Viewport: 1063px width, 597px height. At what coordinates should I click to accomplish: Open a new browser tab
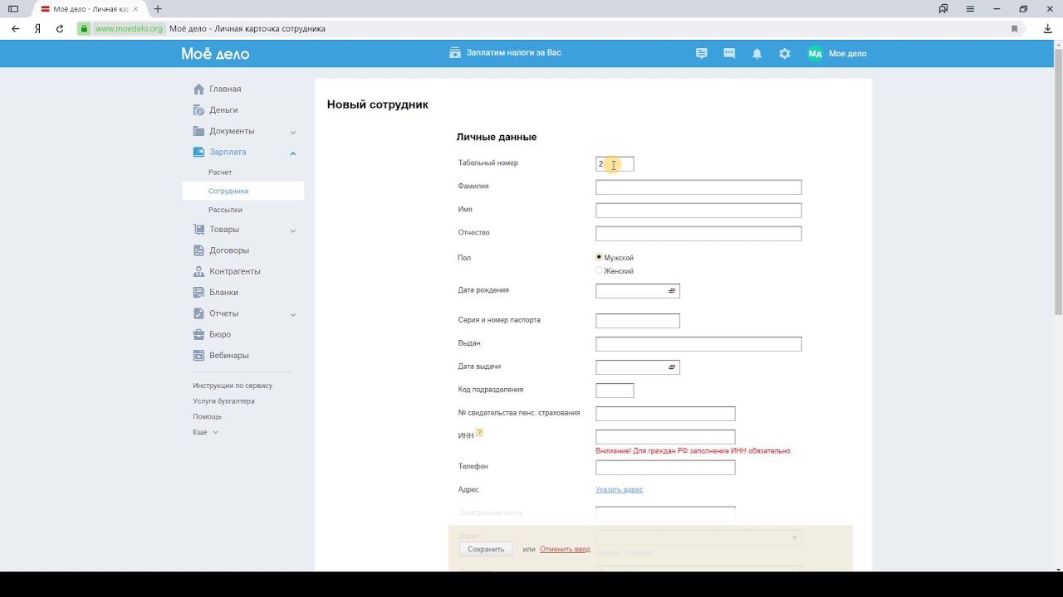pos(157,9)
